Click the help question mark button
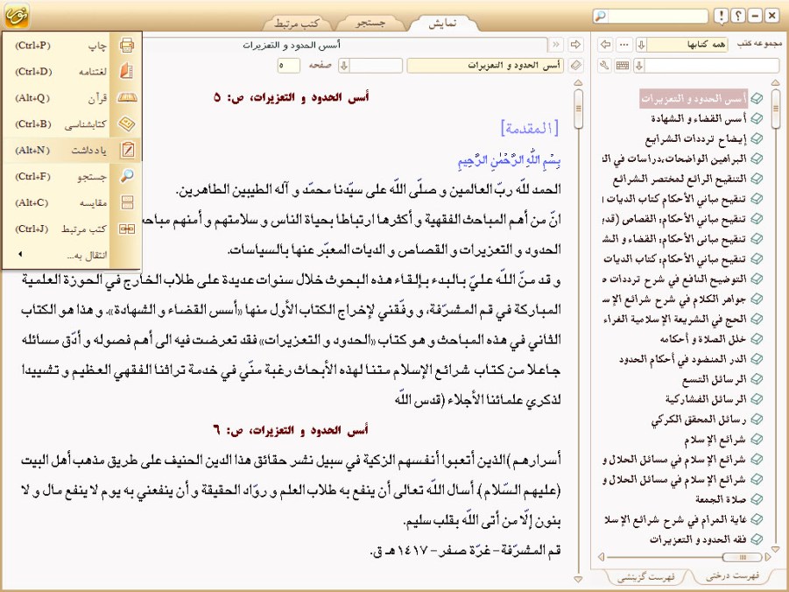This screenshot has width=789, height=592. pos(738,16)
